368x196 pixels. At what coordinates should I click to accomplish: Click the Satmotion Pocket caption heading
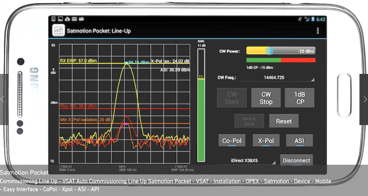click(x=24, y=173)
